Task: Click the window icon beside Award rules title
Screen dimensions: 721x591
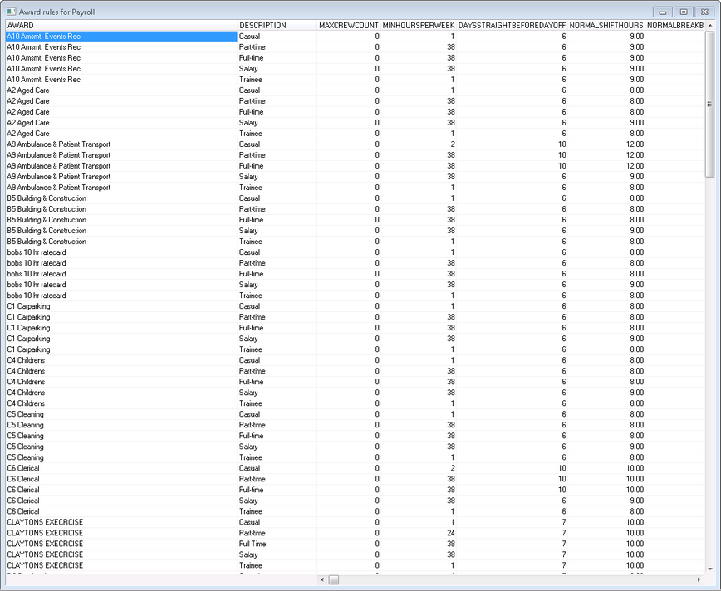Action: tap(12, 12)
